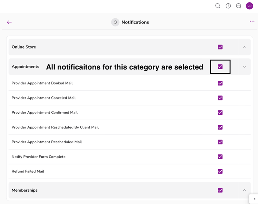Toggle the Memberships category checkbox
Viewport: 258px width, 204px height.
(x=220, y=190)
